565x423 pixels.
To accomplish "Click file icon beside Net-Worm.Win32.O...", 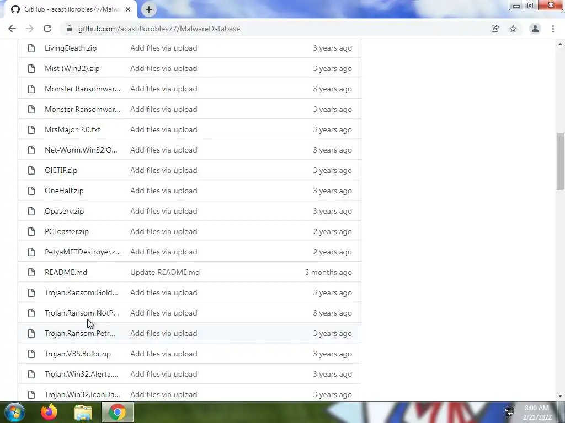I will [x=31, y=150].
